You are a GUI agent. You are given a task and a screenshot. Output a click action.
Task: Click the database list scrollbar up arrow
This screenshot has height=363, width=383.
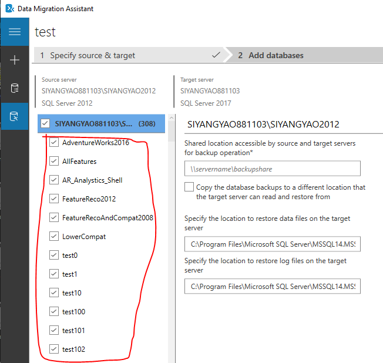172,117
